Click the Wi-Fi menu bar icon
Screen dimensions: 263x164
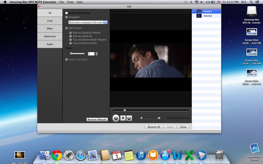tap(196, 2)
